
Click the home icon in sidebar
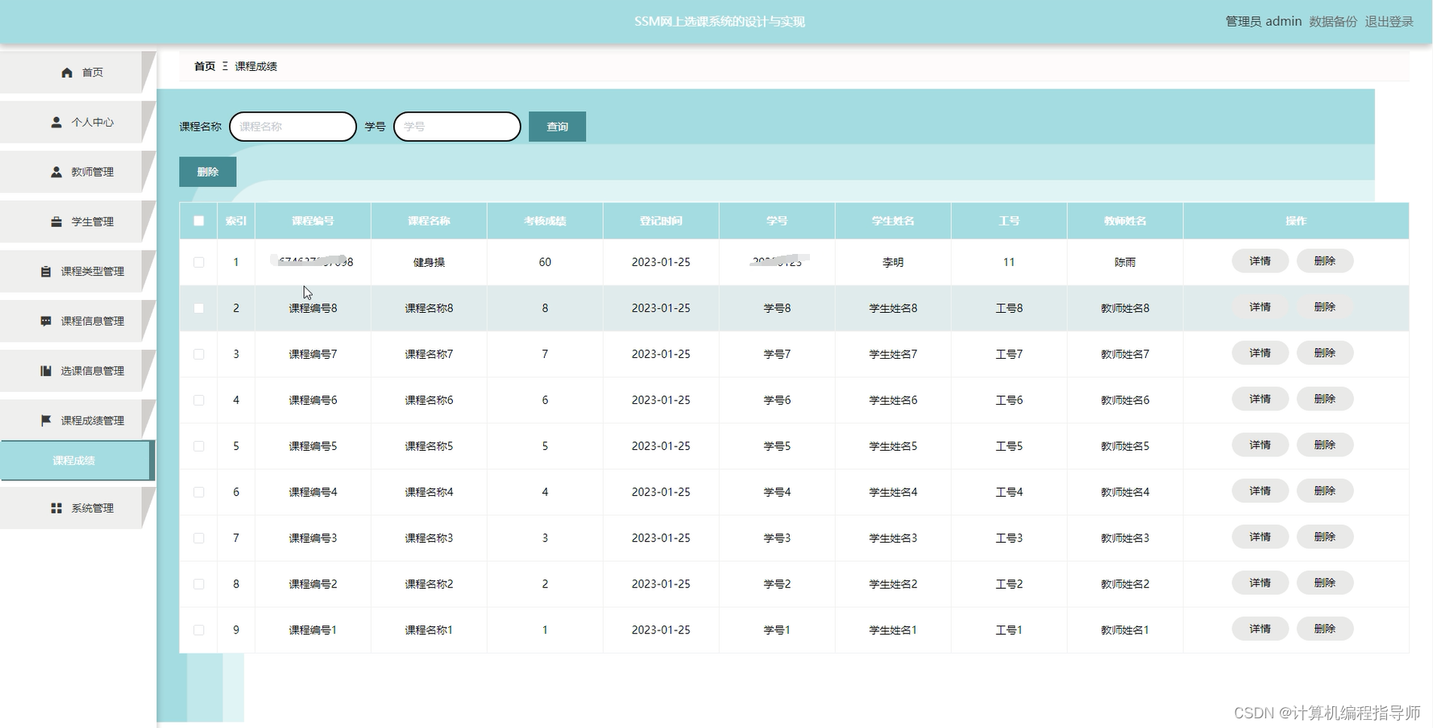click(67, 73)
